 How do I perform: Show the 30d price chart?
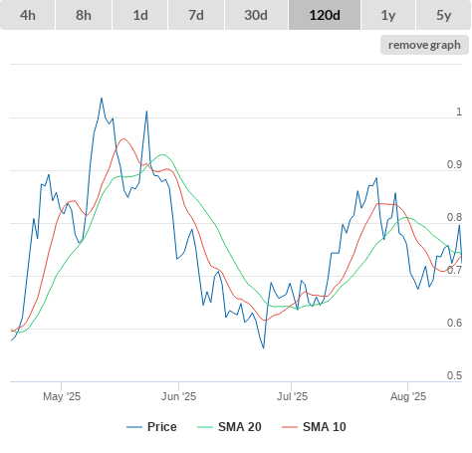(256, 15)
